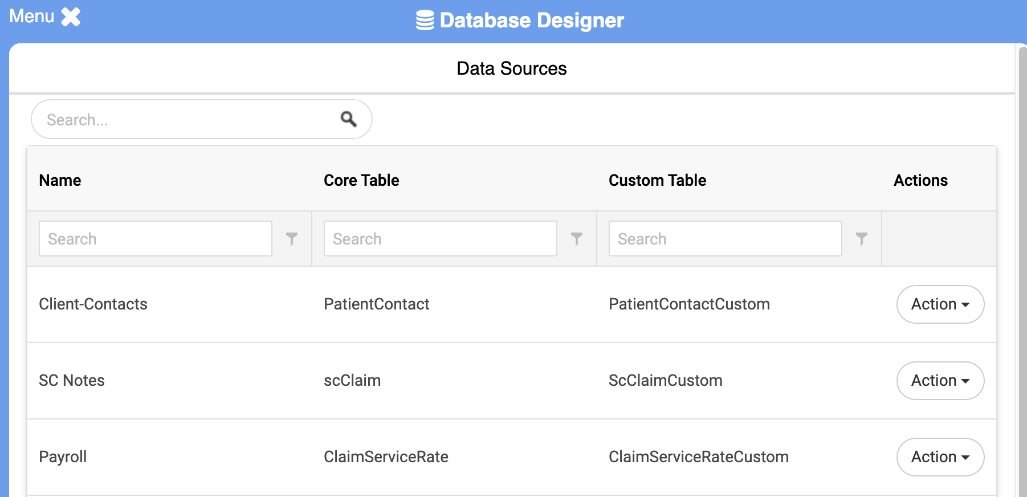The width and height of the screenshot is (1027, 497).
Task: Expand the Action dropdown for SC Notes
Action: coord(940,381)
